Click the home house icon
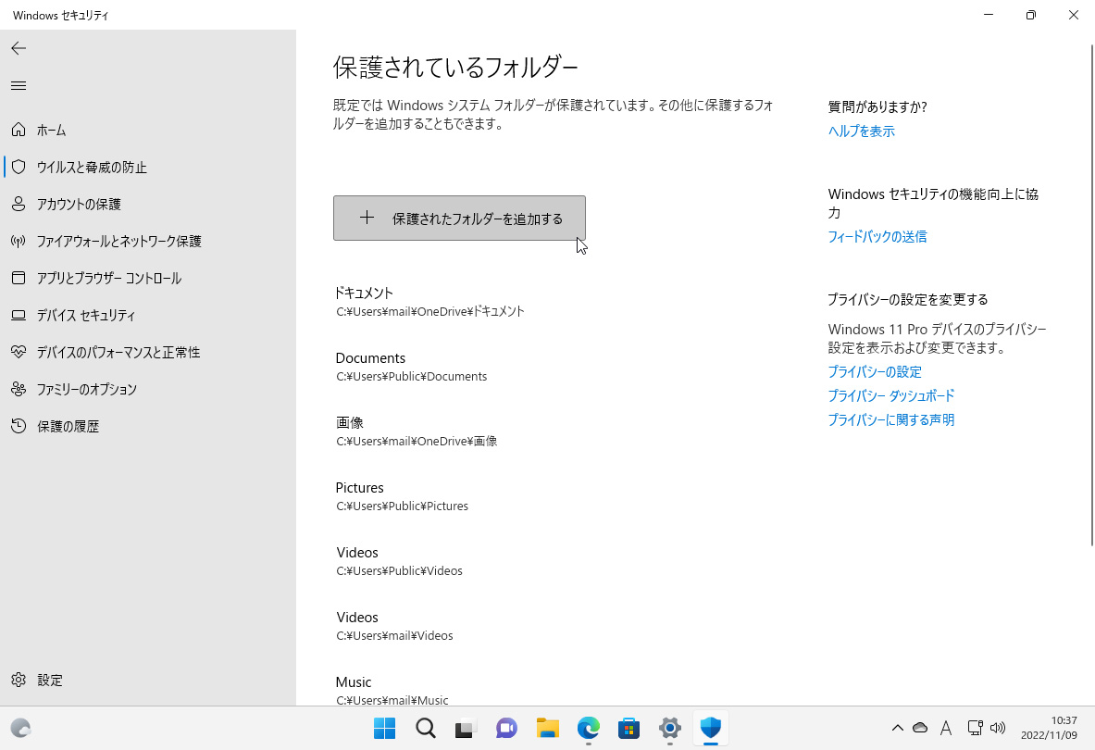 click(x=19, y=130)
